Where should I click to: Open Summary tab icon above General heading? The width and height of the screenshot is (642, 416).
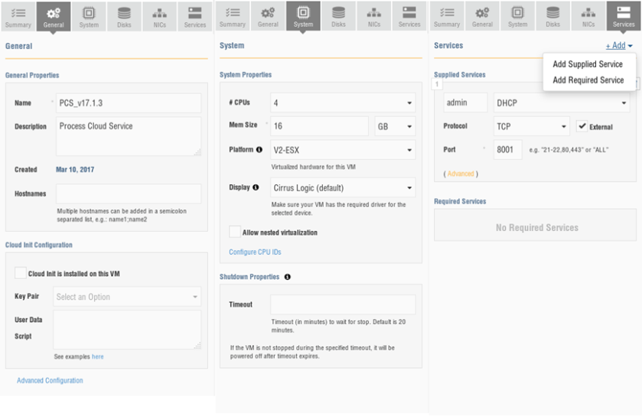[x=18, y=16]
